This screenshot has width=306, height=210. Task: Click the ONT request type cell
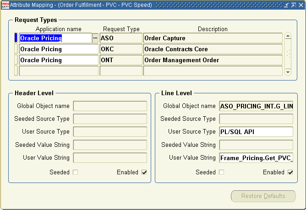click(121, 60)
